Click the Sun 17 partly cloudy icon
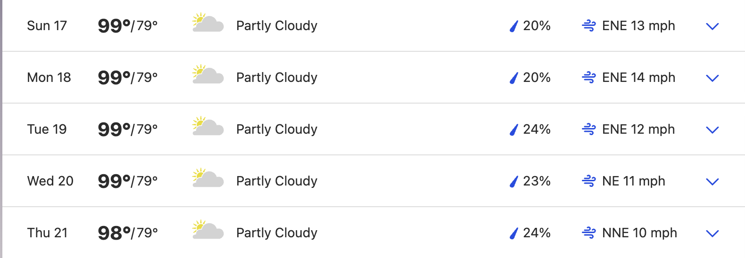745x258 pixels. [208, 23]
